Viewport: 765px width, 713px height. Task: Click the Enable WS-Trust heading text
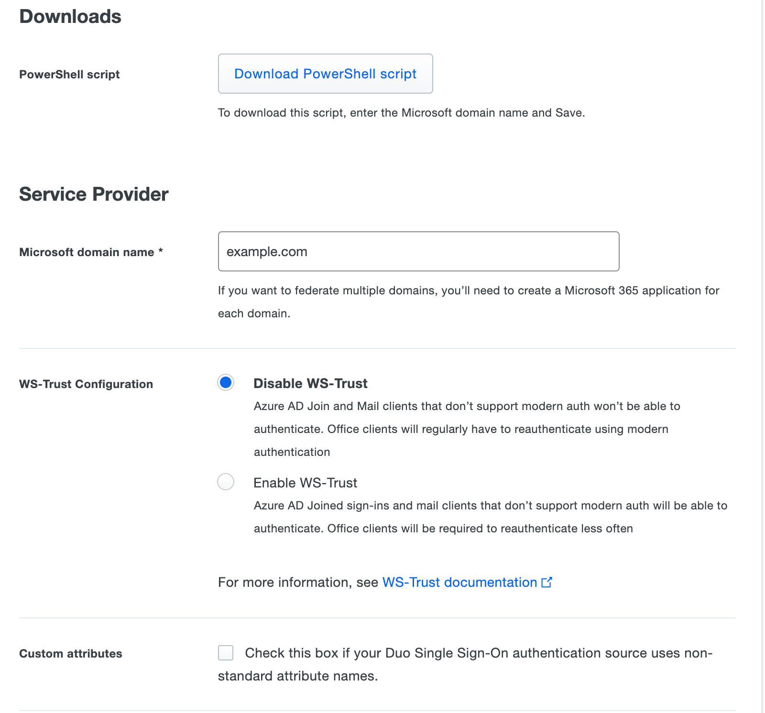(x=306, y=483)
